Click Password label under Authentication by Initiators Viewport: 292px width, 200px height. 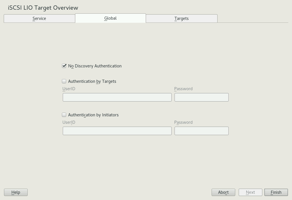[x=183, y=122]
